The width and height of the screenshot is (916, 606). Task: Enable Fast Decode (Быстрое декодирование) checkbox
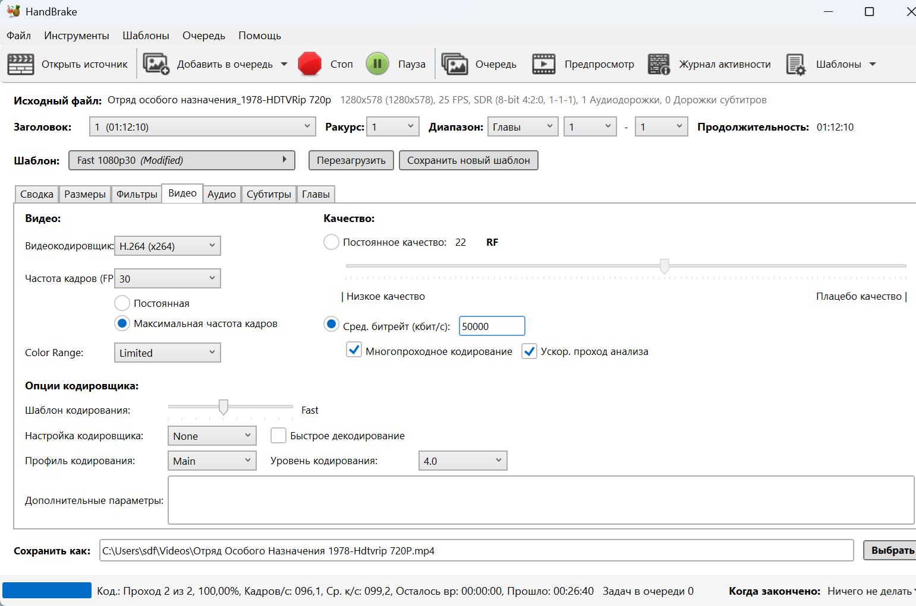pos(278,436)
